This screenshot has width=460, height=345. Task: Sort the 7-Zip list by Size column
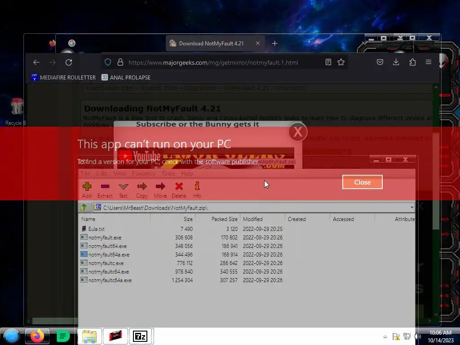point(172,219)
